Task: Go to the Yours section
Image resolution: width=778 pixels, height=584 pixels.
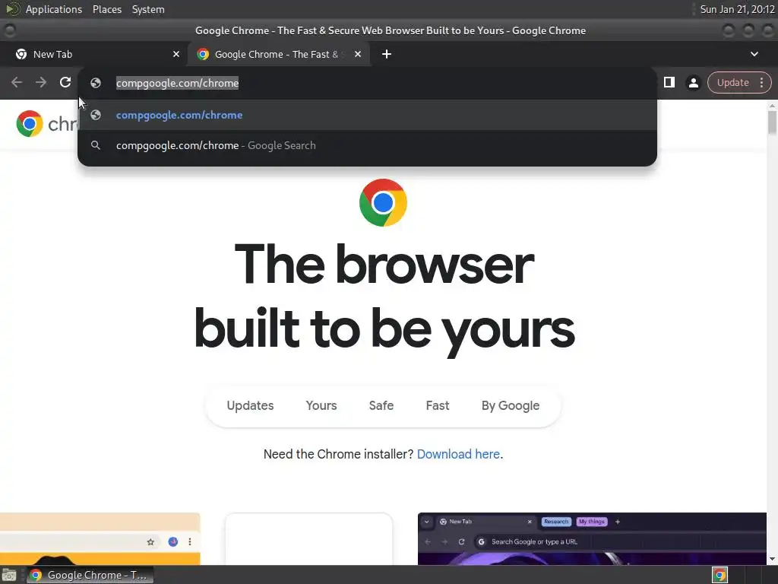Action: click(x=321, y=406)
